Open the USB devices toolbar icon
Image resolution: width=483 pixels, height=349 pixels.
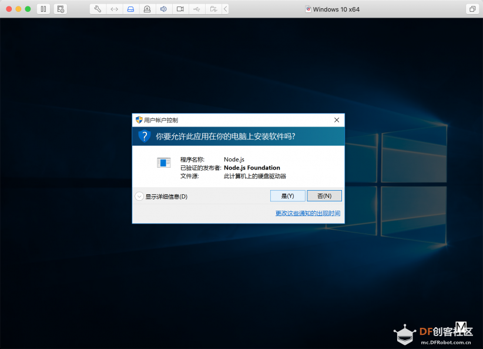click(196, 9)
